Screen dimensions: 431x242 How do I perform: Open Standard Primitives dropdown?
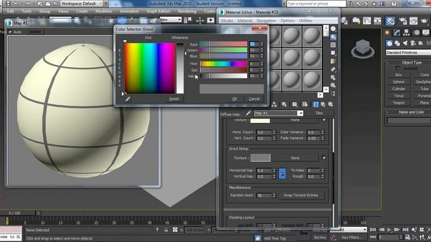[408, 52]
